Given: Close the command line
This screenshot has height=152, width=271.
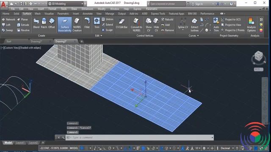Looking at the screenshot, I should click(58, 137).
